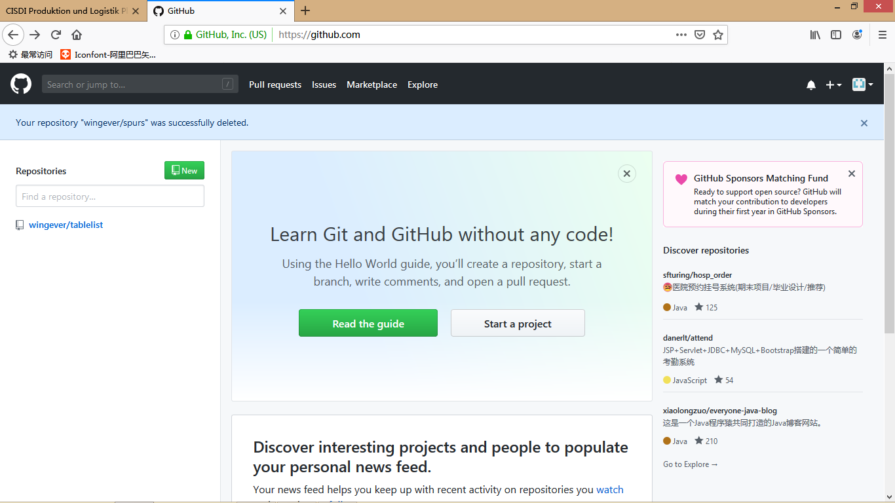895x503 pixels.
Task: Click the GitHub Octocat logo
Action: pos(21,84)
